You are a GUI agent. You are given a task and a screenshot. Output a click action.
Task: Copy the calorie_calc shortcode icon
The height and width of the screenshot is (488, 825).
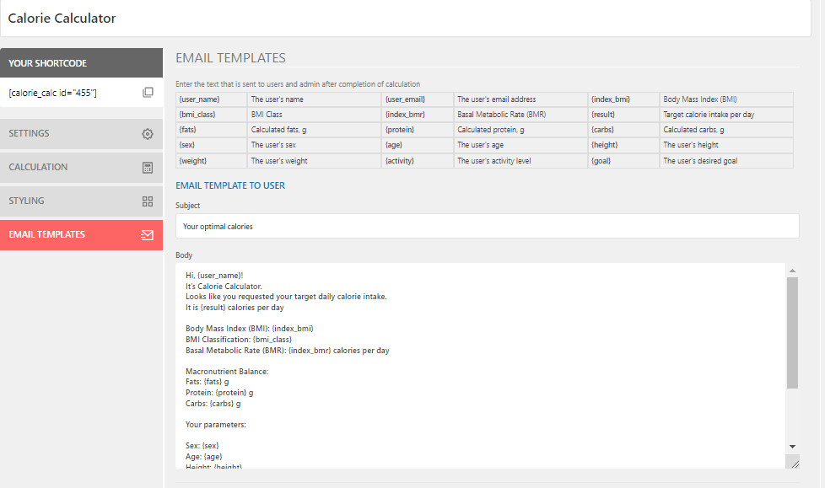pos(148,93)
